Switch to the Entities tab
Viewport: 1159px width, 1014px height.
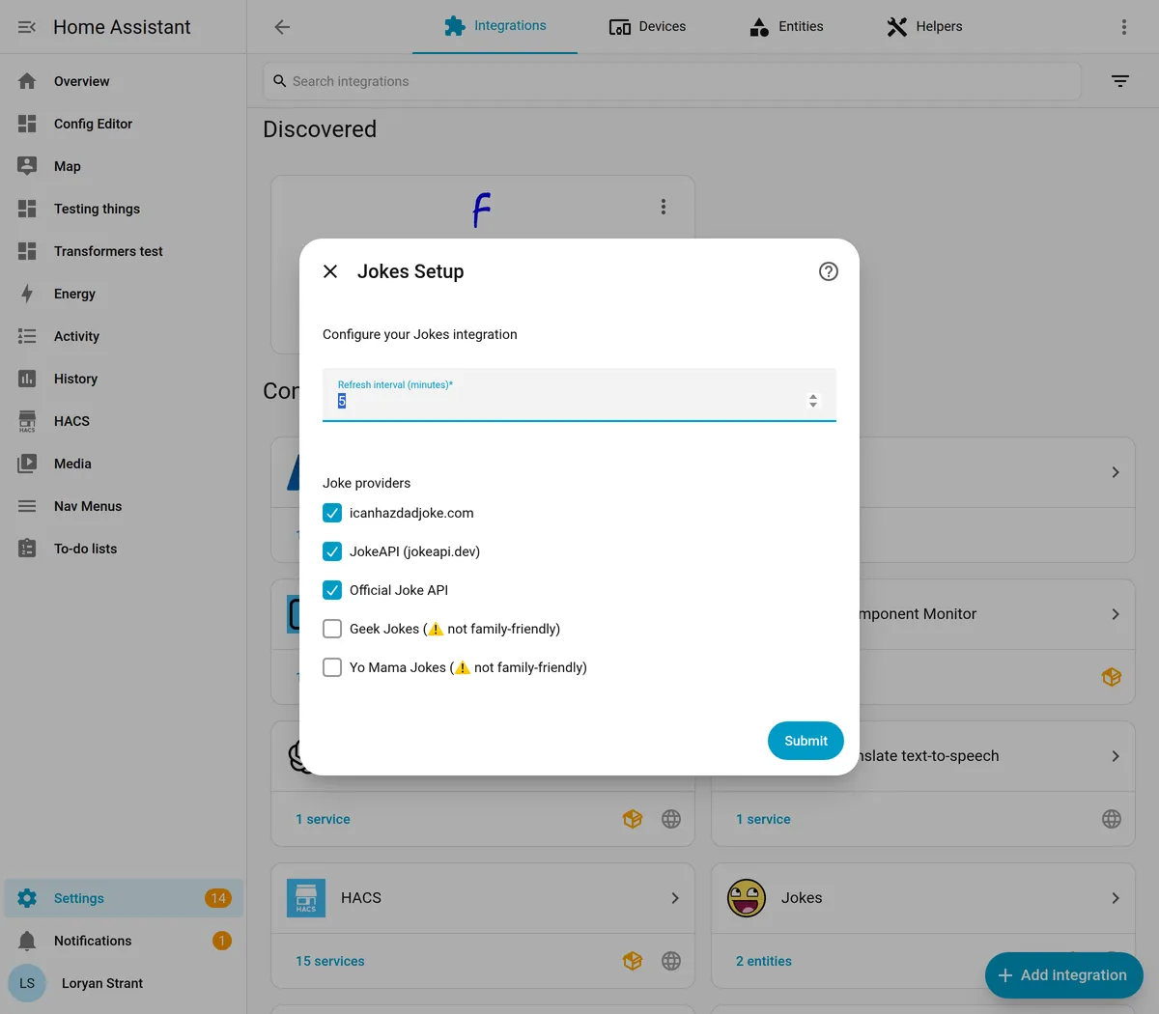(786, 26)
